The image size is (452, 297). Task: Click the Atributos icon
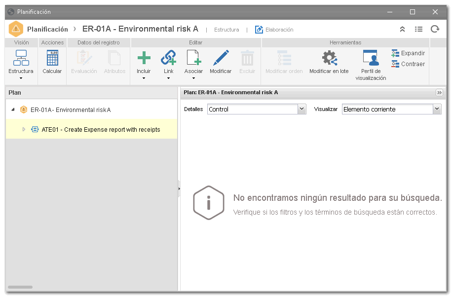tap(114, 58)
